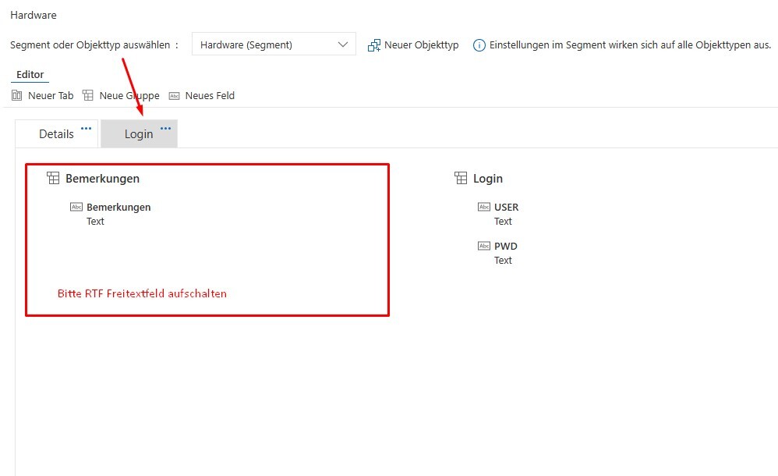Switch to the Login tab

(x=139, y=134)
